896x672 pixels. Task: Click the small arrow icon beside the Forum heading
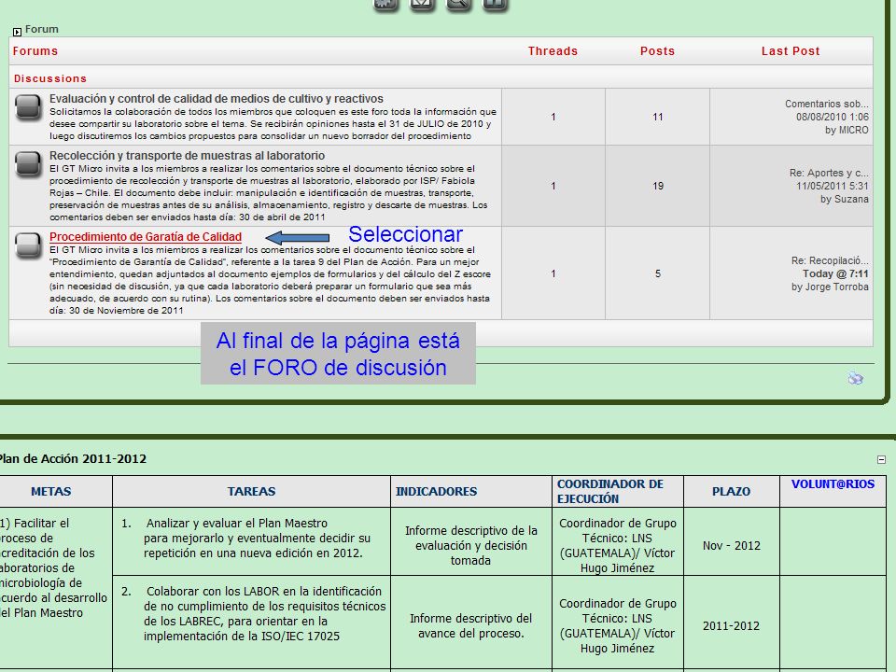coord(17,32)
